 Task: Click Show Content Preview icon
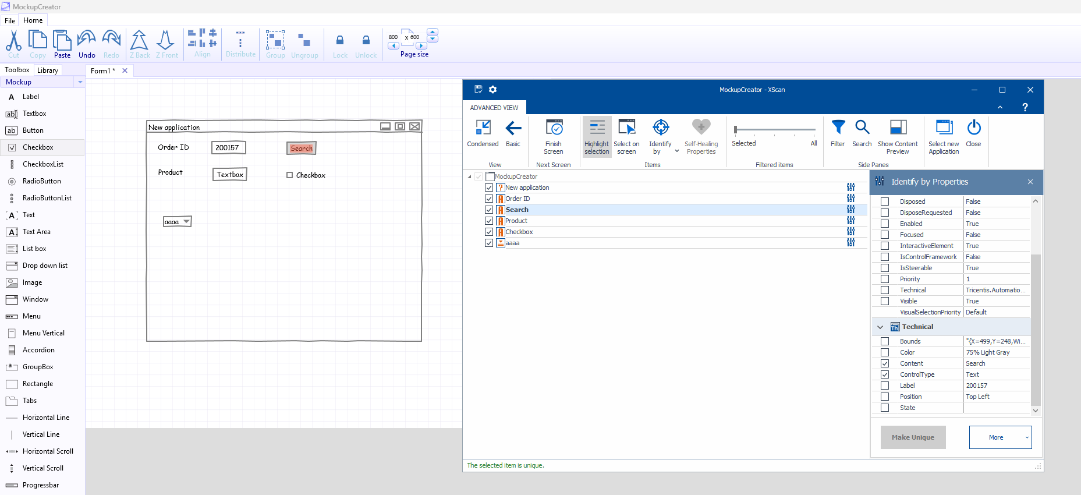[x=898, y=128]
